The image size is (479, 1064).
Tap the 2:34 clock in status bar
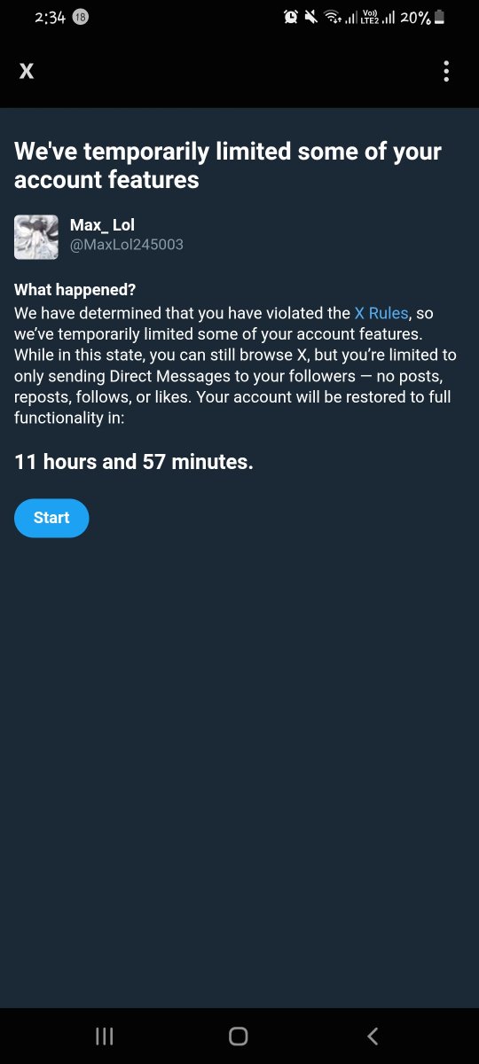pos(50,18)
